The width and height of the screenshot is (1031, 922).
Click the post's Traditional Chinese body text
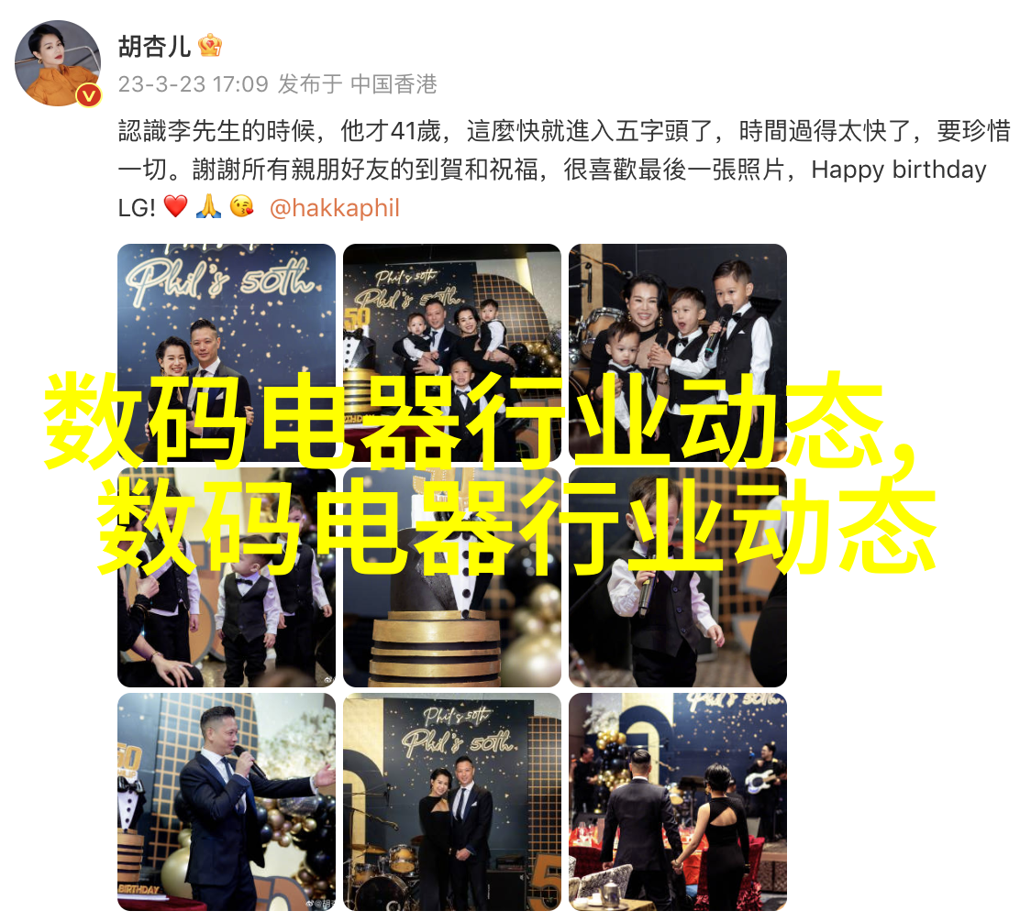tap(564, 170)
